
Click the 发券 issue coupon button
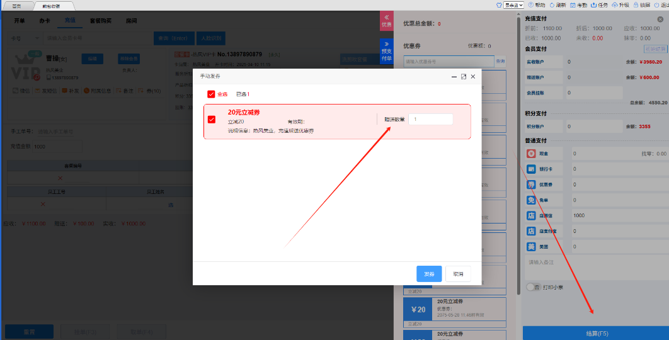(429, 274)
